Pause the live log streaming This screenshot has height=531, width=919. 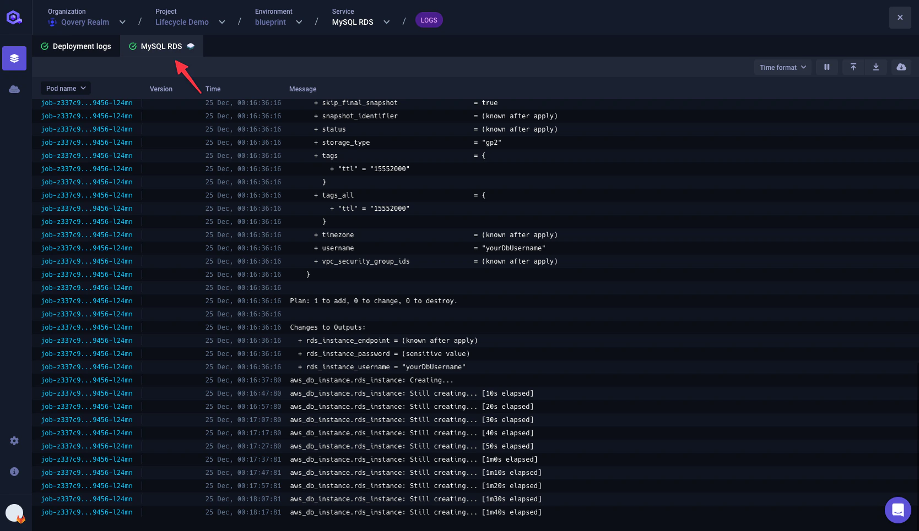[x=827, y=67]
